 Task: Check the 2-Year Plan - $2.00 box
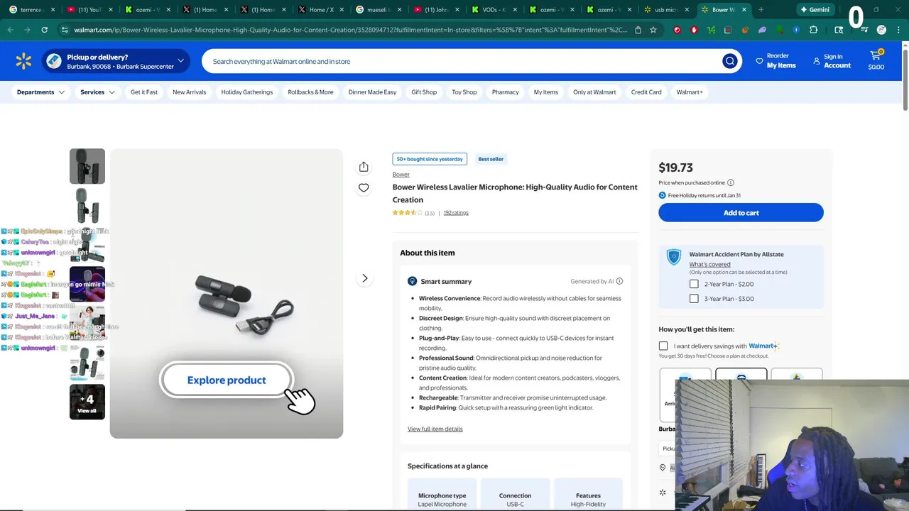point(694,284)
